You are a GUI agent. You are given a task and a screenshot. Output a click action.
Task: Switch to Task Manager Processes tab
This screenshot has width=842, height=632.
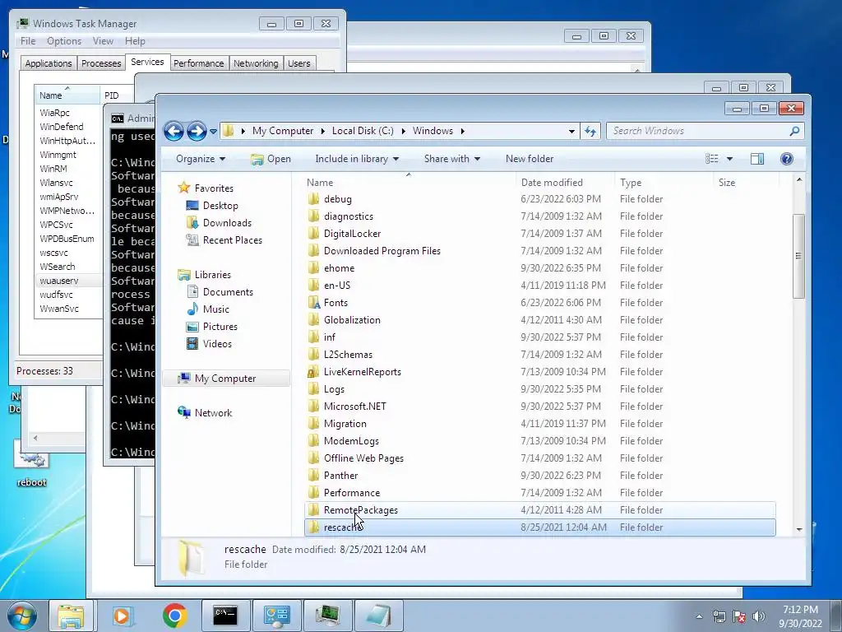101,63
